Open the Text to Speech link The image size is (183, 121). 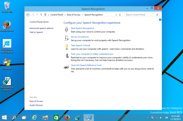click(x=36, y=32)
